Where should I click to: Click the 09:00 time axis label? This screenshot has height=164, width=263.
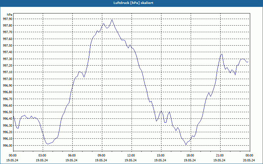[102, 155]
